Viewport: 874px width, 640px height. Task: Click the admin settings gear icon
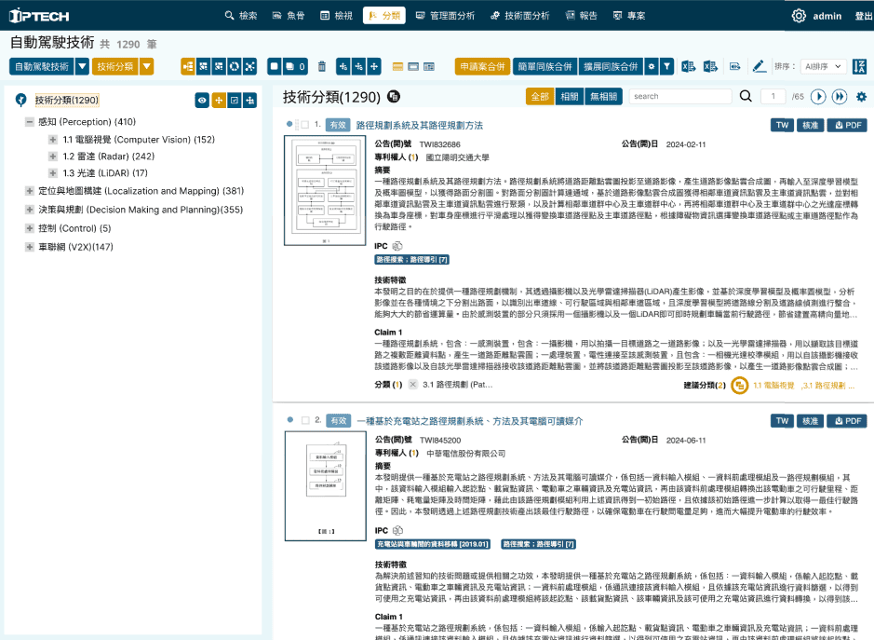[799, 16]
